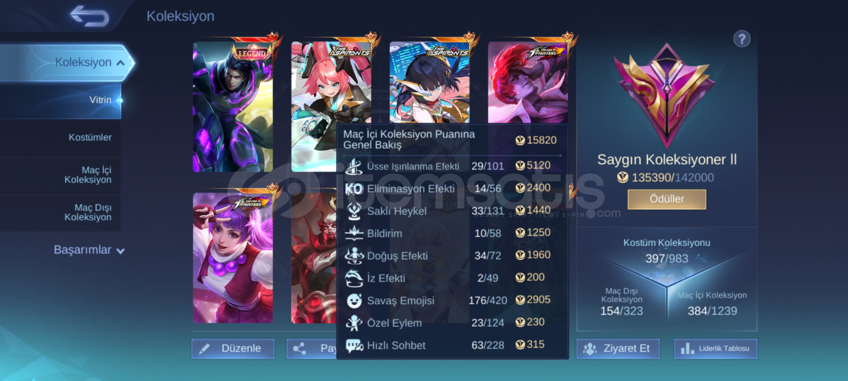Select the Legend skin thumbnail
Viewport: 848px width, 381px height.
click(x=233, y=107)
